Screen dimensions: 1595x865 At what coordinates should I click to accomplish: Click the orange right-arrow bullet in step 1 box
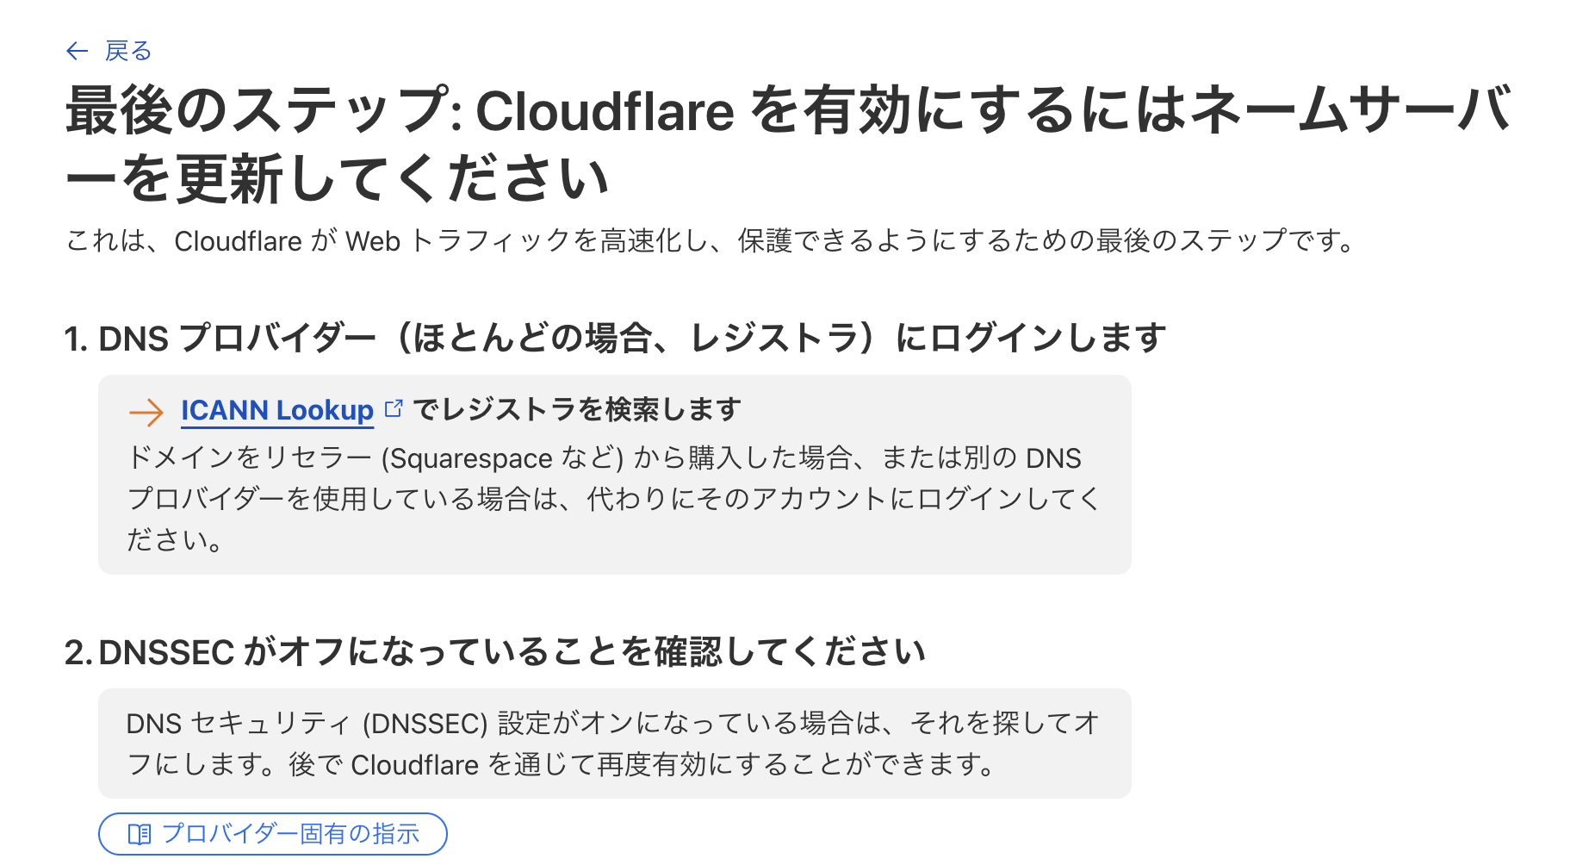145,412
